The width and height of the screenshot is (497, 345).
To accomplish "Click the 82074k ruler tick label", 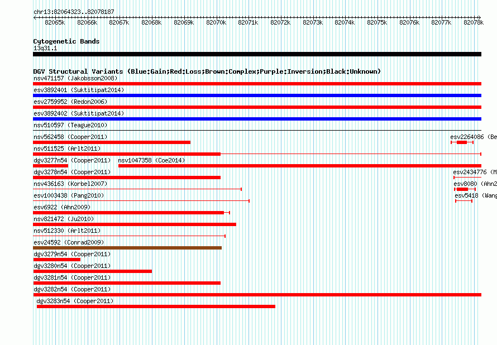I will [345, 22].
